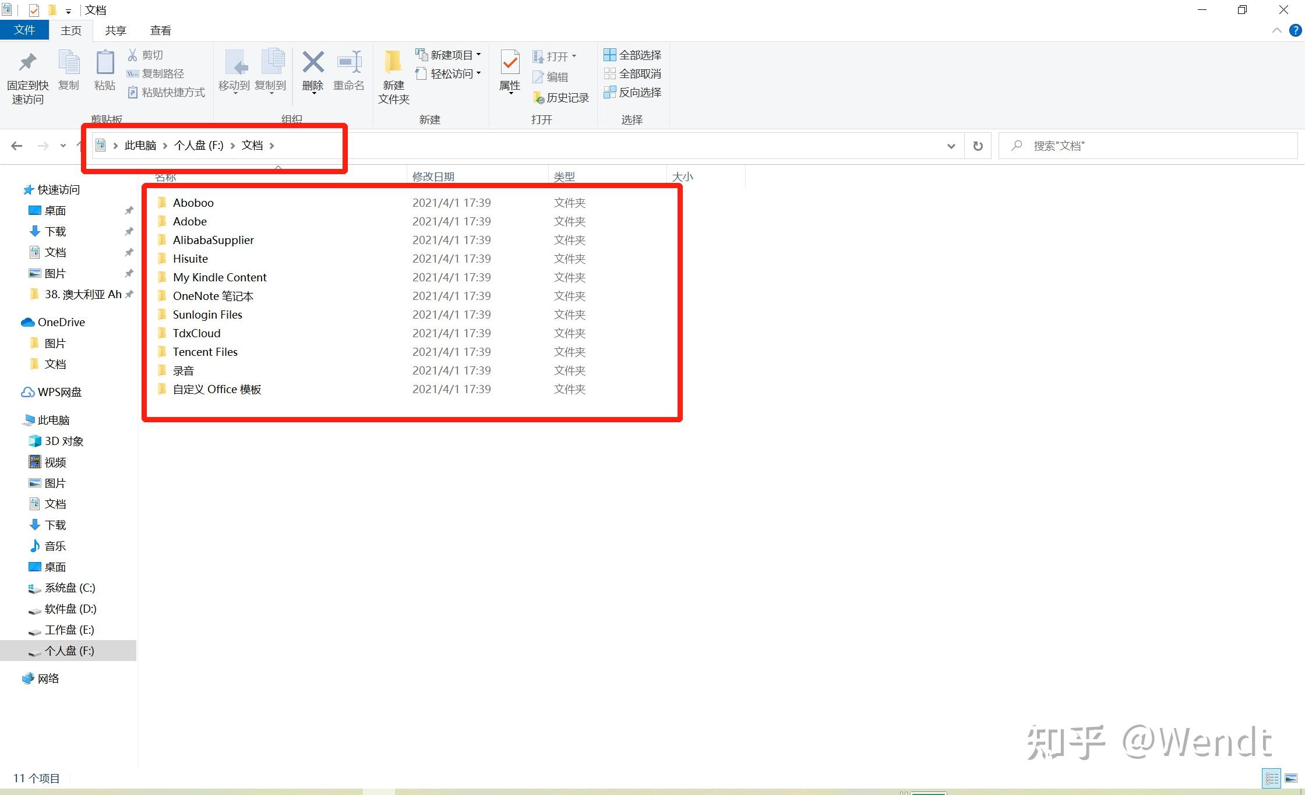Viewport: 1305px width, 795px height.
Task: Click the Properties (属性) checkmark icon
Action: click(510, 62)
